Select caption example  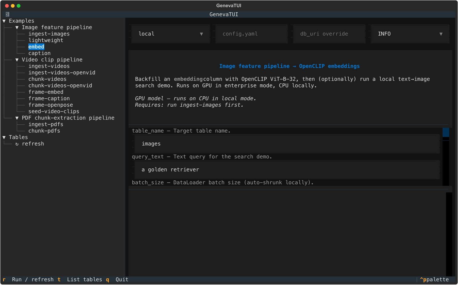(40, 53)
